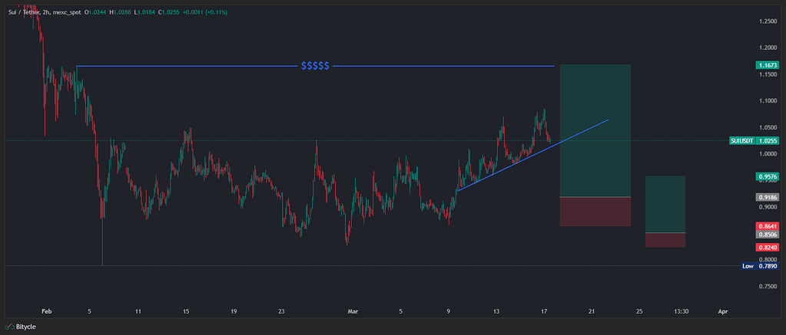This screenshot has height=335, width=786.
Task: Select the large green long-position profit zone
Action: pyautogui.click(x=595, y=130)
